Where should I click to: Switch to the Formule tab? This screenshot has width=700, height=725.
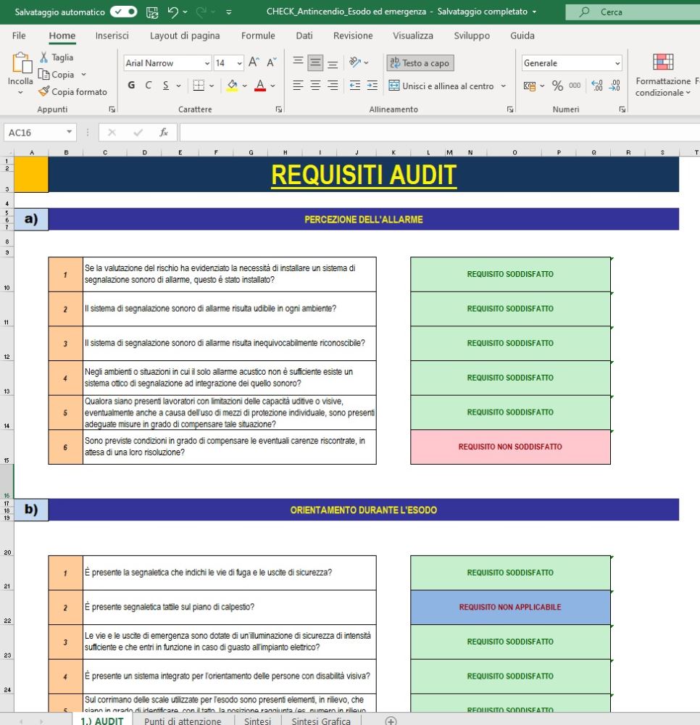pyautogui.click(x=258, y=36)
